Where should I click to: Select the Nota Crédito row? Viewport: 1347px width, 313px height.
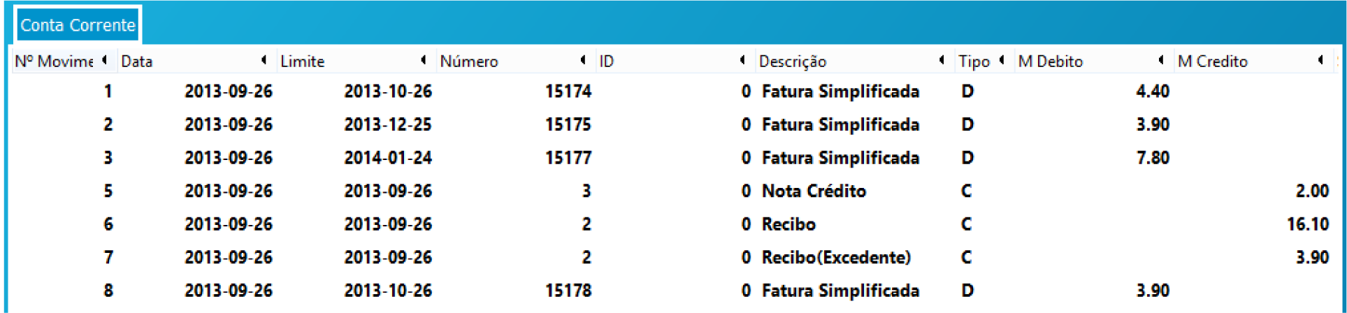coord(814,191)
